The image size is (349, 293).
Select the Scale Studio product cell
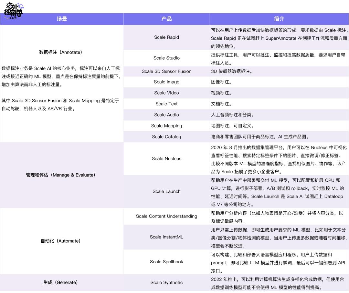tap(166, 58)
